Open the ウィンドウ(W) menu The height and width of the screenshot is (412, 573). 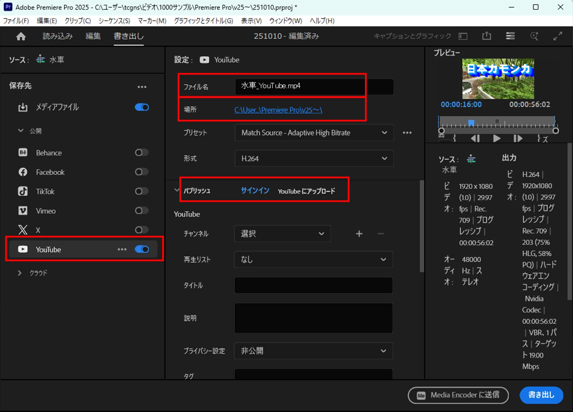coord(286,21)
